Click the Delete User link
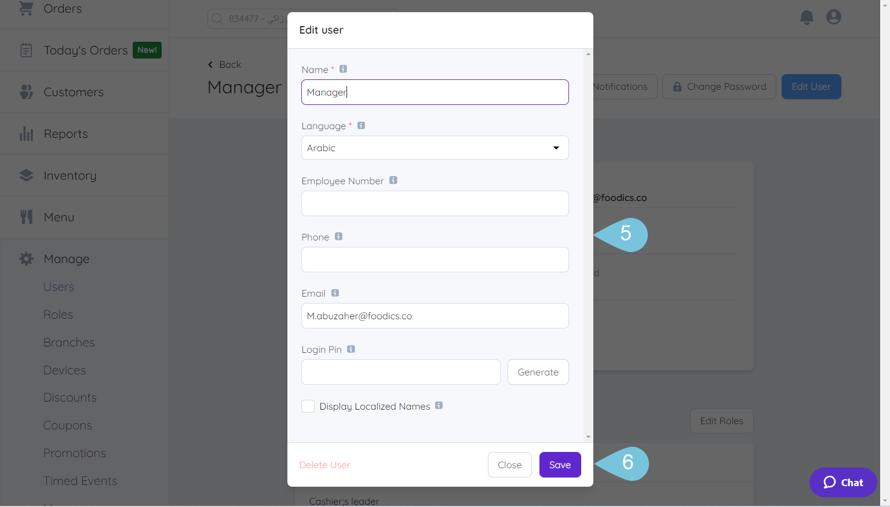 point(324,465)
